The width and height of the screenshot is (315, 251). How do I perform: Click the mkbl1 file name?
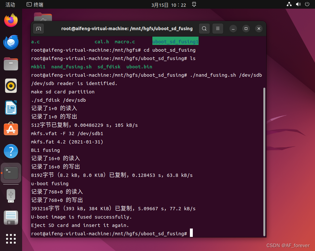point(38,67)
